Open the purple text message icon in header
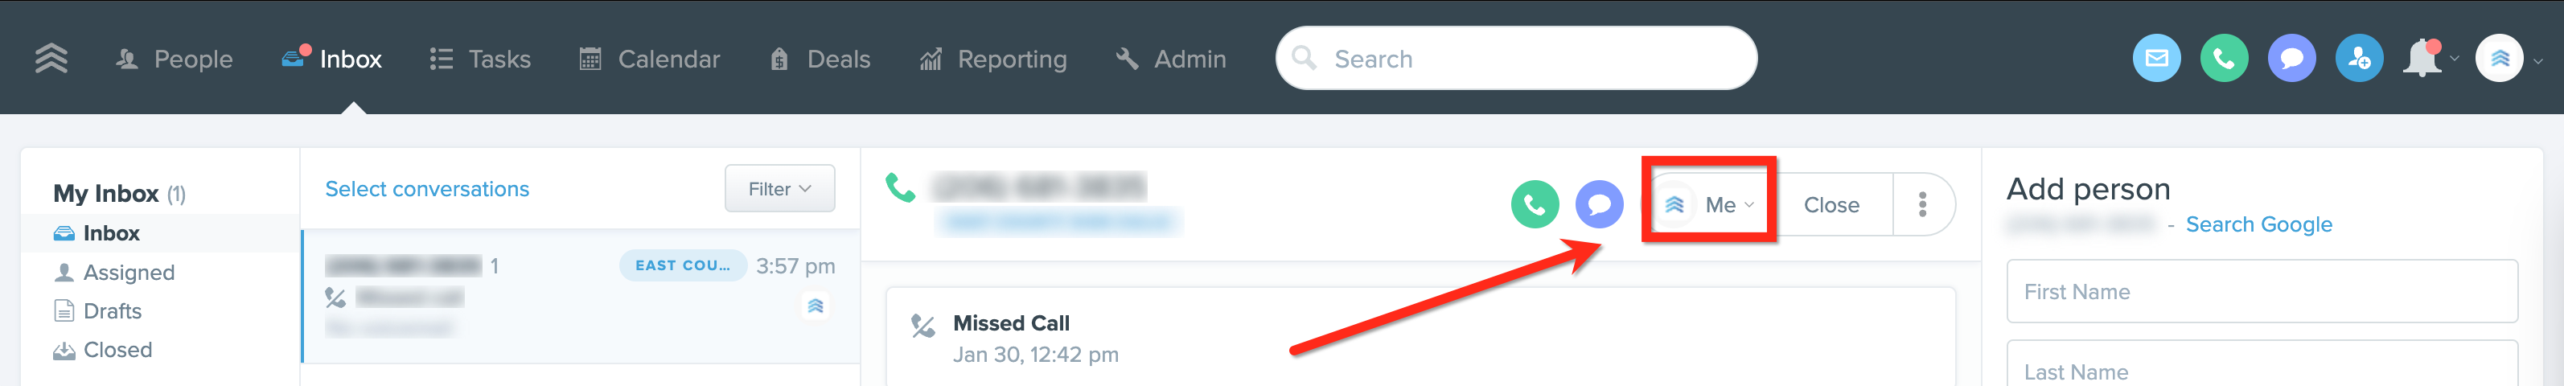2564x386 pixels. [x=2291, y=59]
